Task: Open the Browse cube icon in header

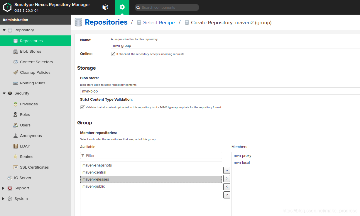Action: 105,7
